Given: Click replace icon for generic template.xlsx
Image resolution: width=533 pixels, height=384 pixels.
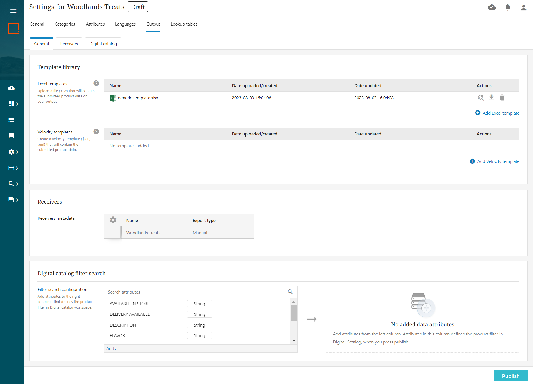Looking at the screenshot, I should point(481,98).
